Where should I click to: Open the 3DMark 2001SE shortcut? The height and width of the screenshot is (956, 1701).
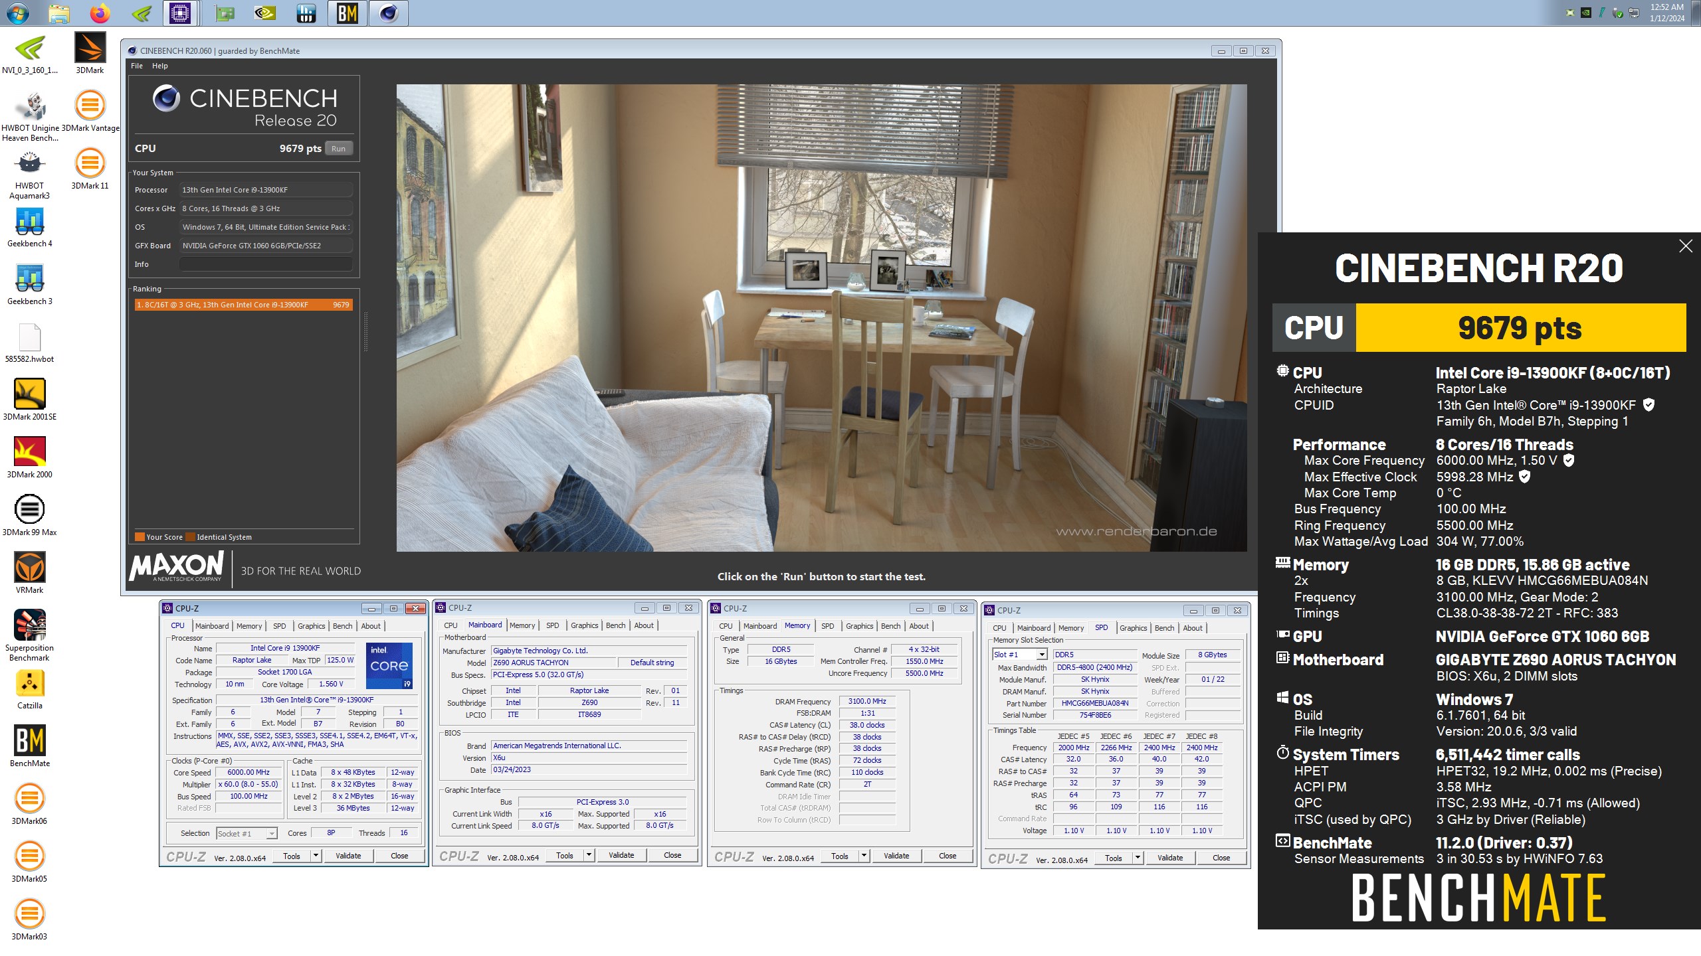(x=30, y=400)
